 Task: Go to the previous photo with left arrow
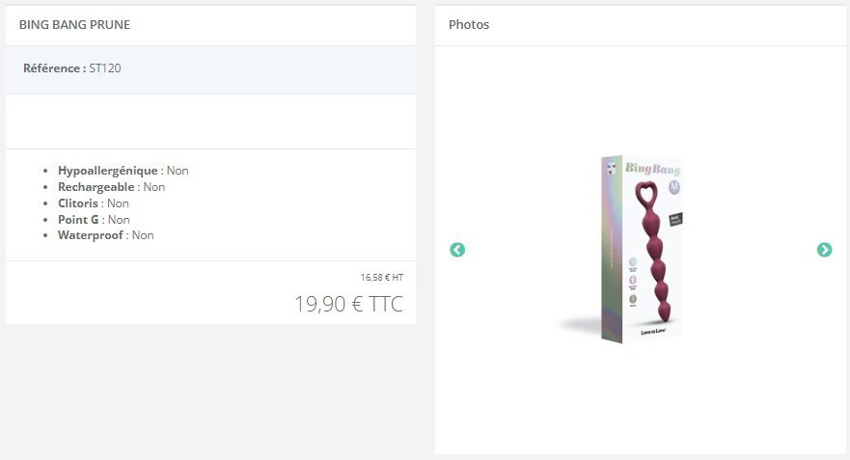point(457,250)
